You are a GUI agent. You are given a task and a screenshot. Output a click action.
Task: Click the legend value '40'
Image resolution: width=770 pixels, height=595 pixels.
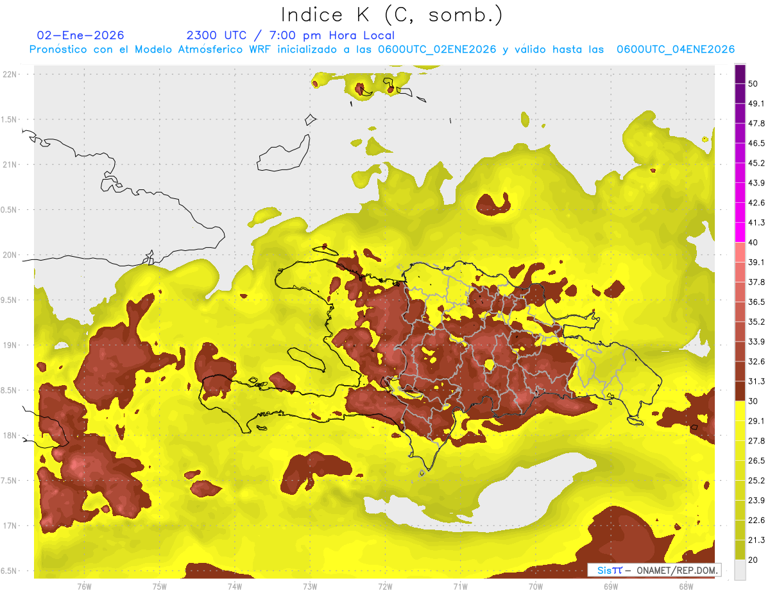(754, 242)
